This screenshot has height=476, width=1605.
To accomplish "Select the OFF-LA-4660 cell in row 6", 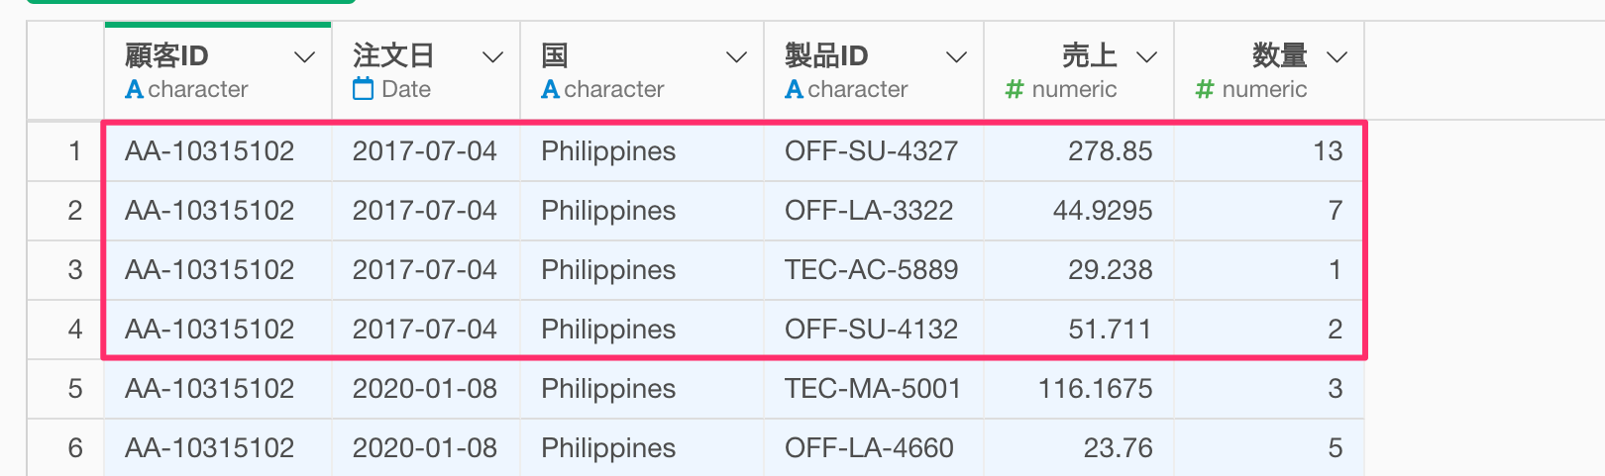I will (x=874, y=448).
